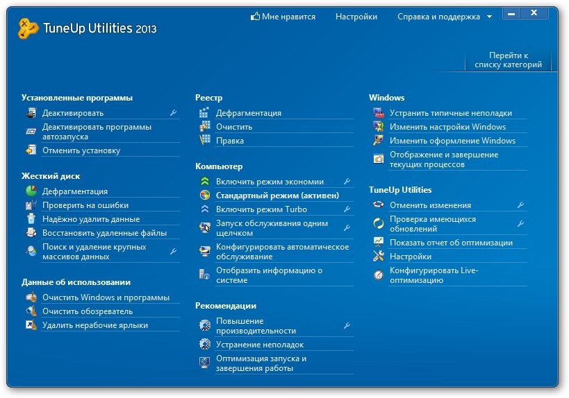Open the Справка и поддержка menu
Image resolution: width=569 pixels, height=398 pixels.
click(438, 17)
